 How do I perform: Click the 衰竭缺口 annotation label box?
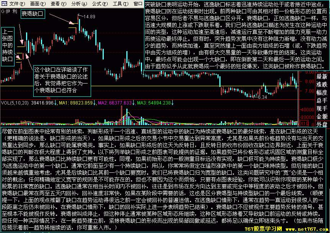coord(33,14)
